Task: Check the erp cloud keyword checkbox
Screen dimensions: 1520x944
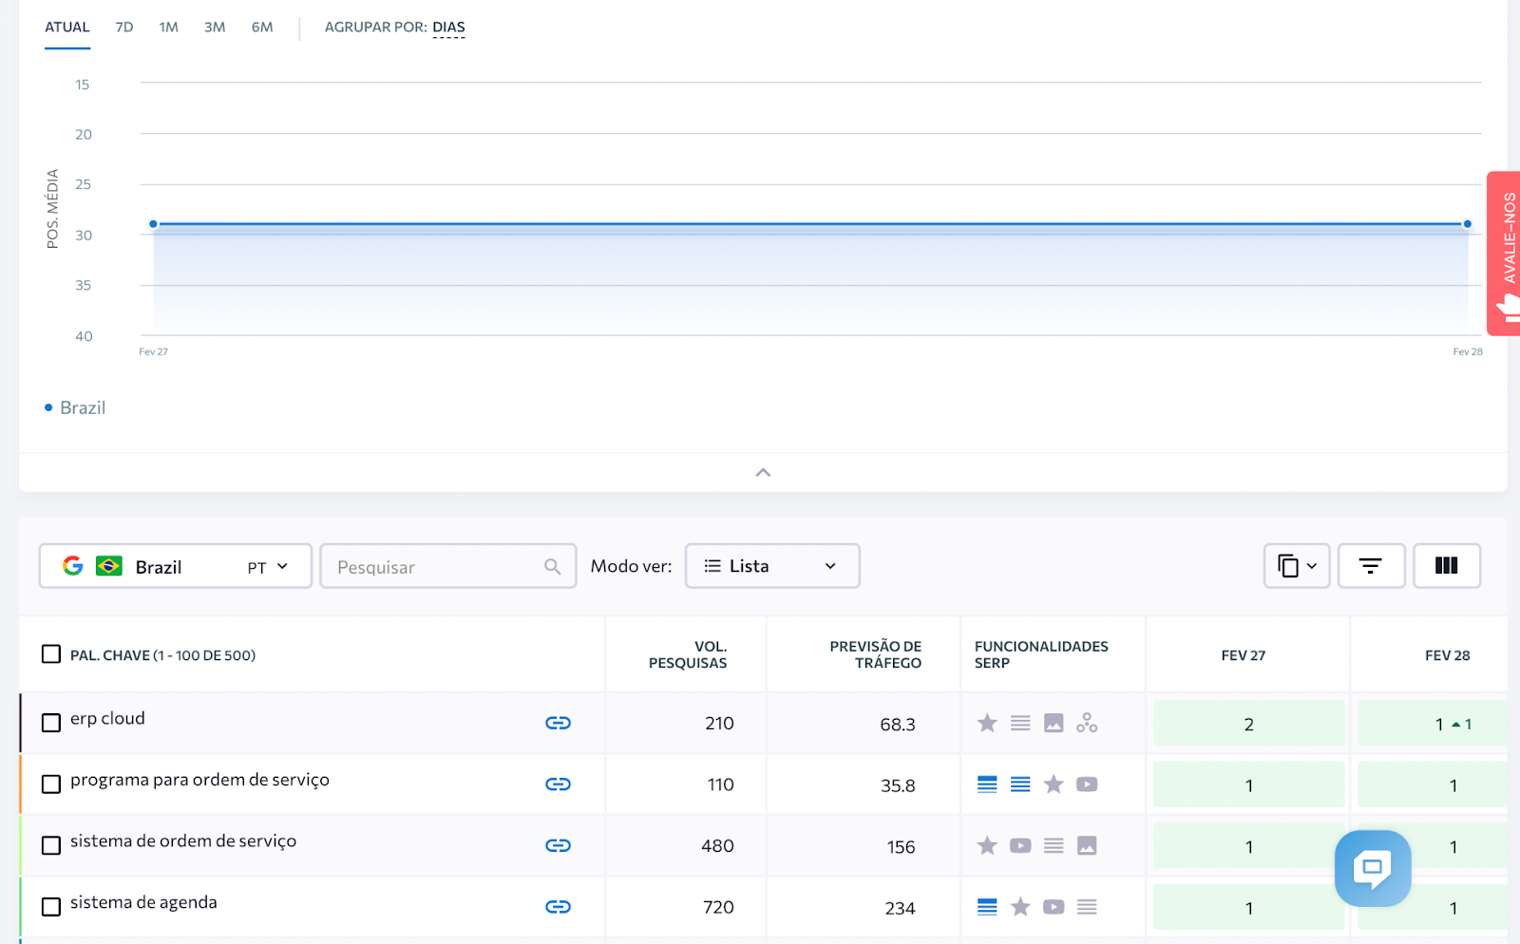Action: pyautogui.click(x=51, y=723)
